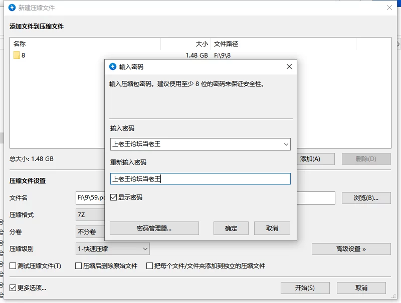Open the 压缩格式 7Z dropdown

90,215
